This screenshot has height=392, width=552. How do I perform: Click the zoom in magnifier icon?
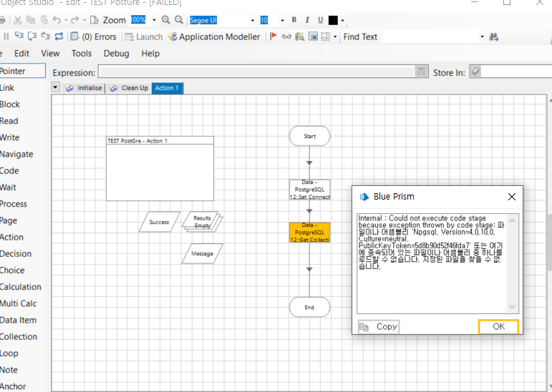(166, 20)
